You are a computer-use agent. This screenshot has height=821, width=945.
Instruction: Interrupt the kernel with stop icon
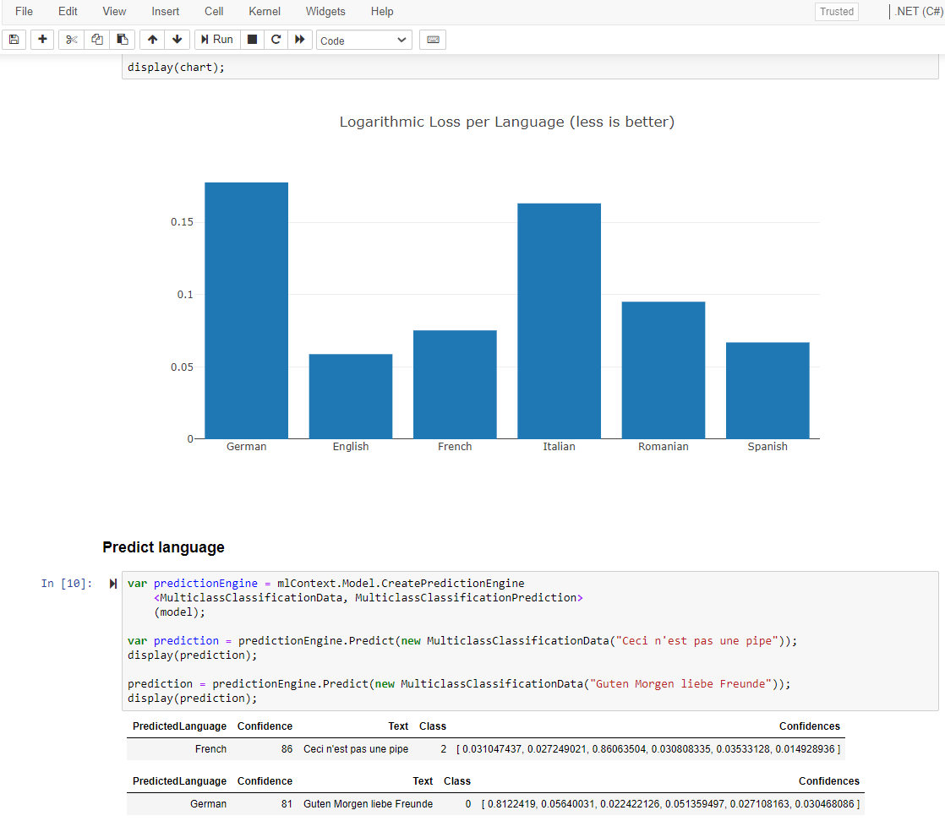click(252, 40)
